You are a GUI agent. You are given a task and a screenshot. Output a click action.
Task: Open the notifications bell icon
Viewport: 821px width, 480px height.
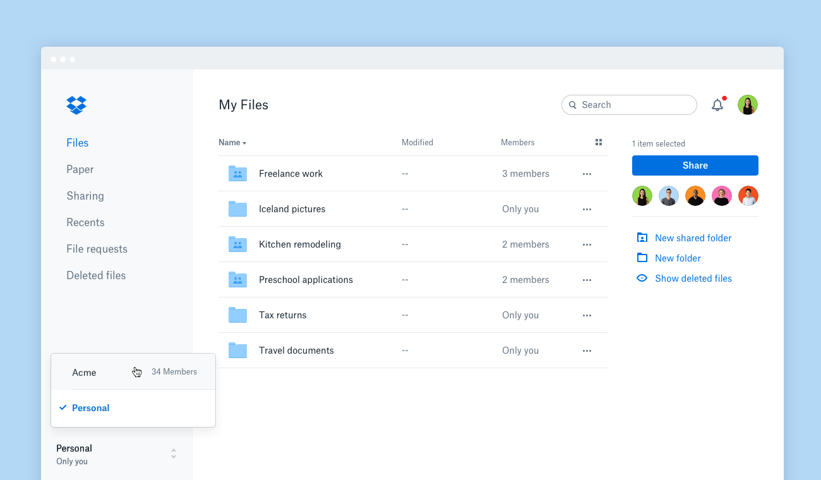pos(717,105)
